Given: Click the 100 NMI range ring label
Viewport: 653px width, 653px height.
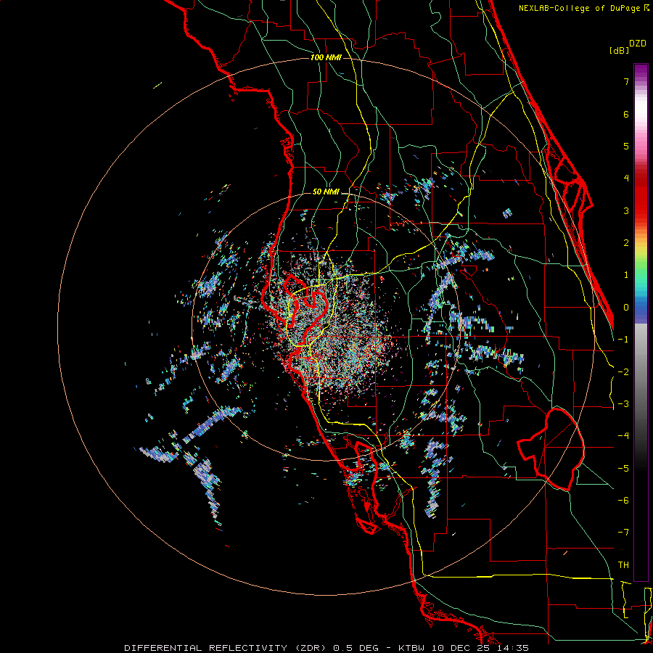Looking at the screenshot, I should [326, 57].
